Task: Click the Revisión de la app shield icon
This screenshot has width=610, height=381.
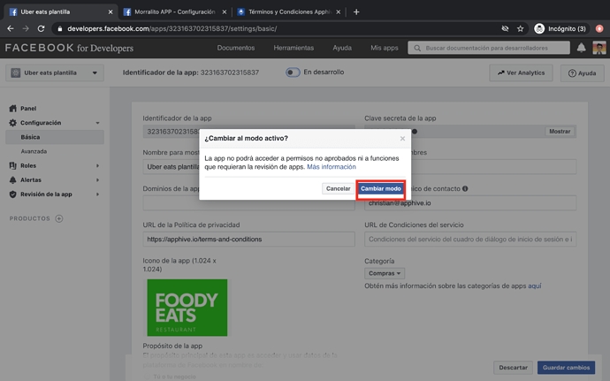Action: pyautogui.click(x=12, y=194)
